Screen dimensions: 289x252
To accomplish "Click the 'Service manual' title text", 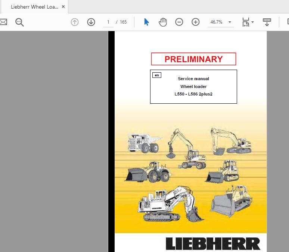I will click(x=193, y=79).
